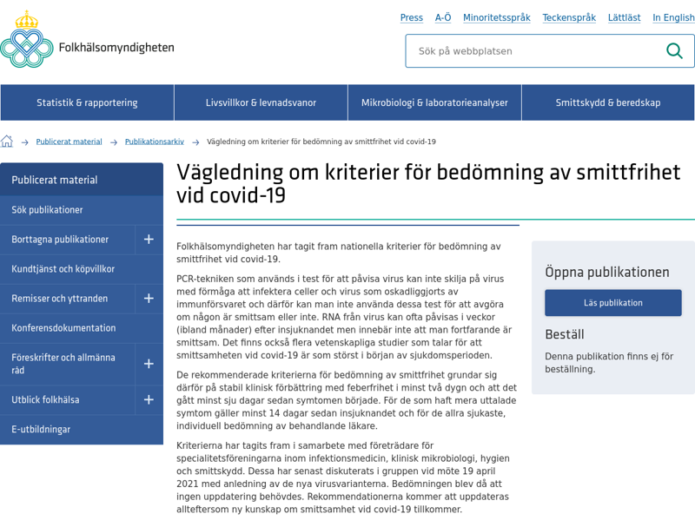Open Livsvillkor & levnadsvanor menu
The width and height of the screenshot is (695, 527).
tap(261, 102)
